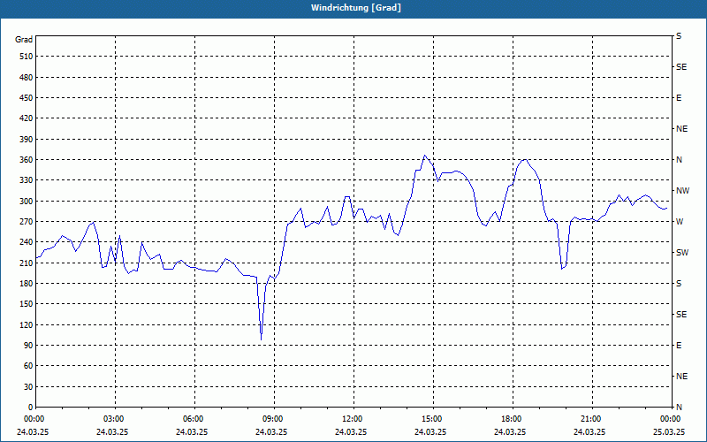The width and height of the screenshot is (707, 442).
Task: Click the 30 y-axis value
Action: coord(28,386)
